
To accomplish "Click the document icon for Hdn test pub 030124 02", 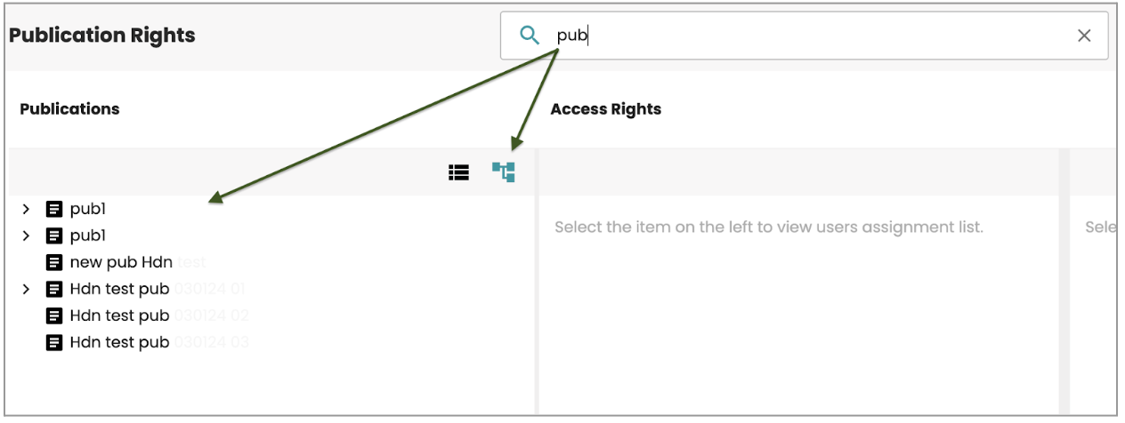I will point(54,315).
